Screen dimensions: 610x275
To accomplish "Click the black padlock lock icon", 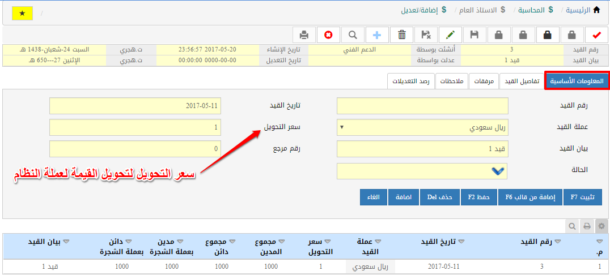I will pos(547,35).
